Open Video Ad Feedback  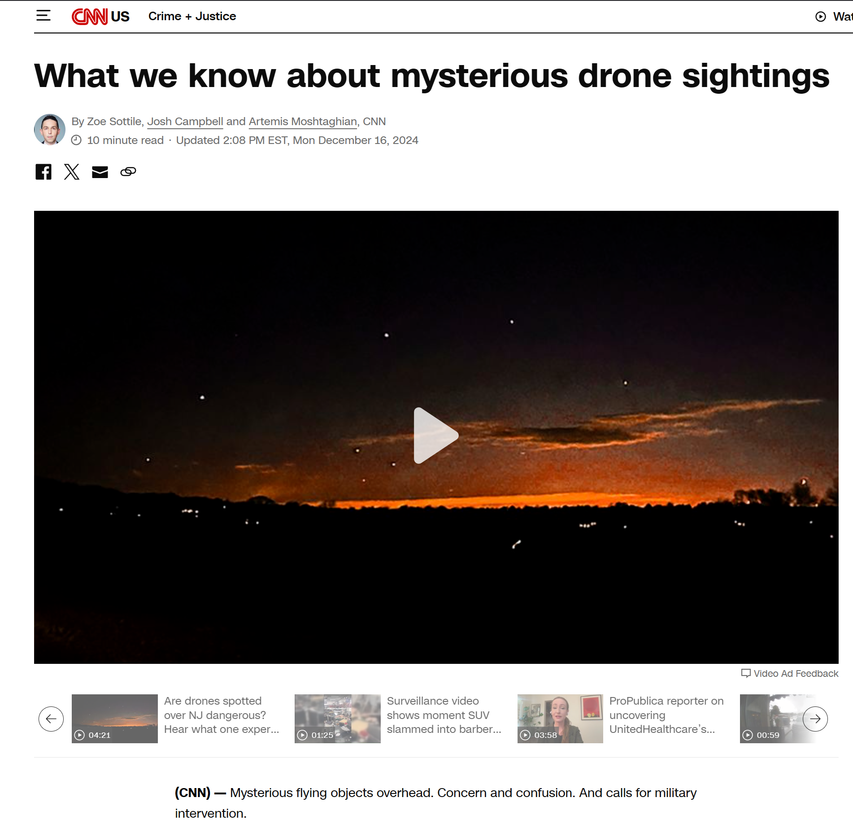click(x=790, y=674)
